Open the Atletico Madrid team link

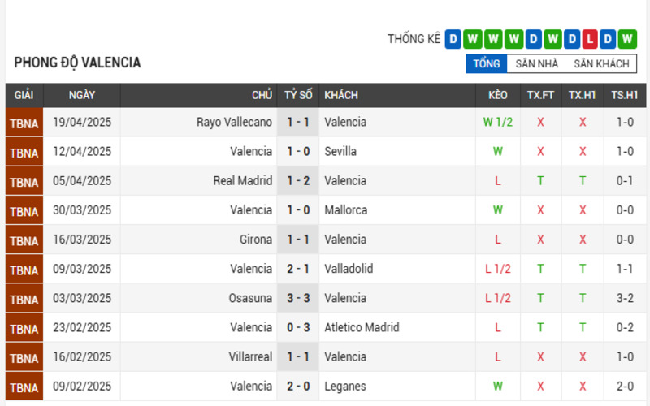pos(362,328)
